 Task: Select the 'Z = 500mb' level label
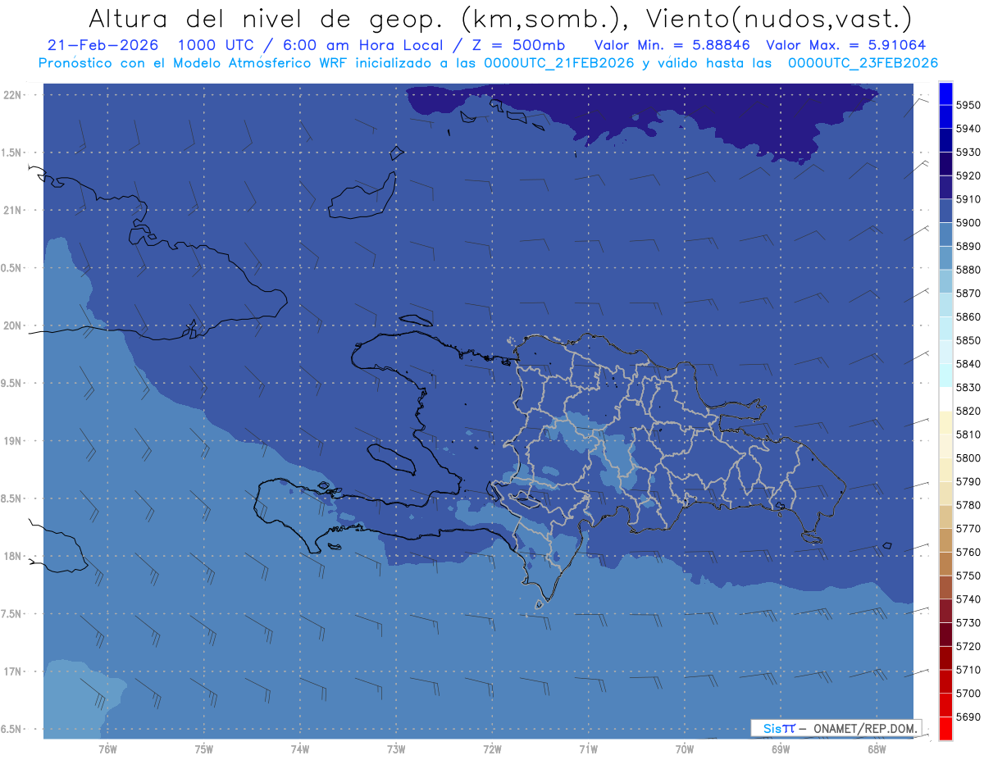coord(517,46)
